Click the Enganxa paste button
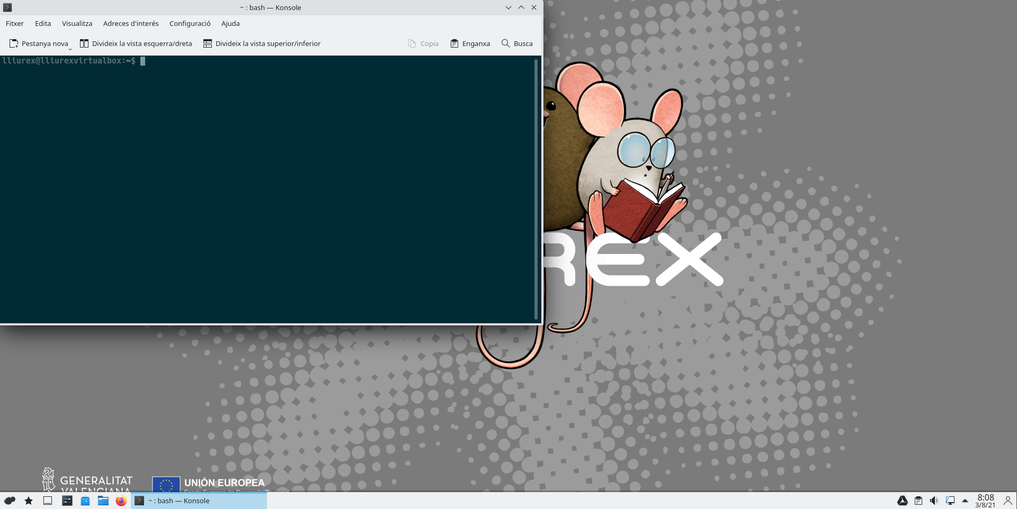1017x509 pixels. (470, 43)
